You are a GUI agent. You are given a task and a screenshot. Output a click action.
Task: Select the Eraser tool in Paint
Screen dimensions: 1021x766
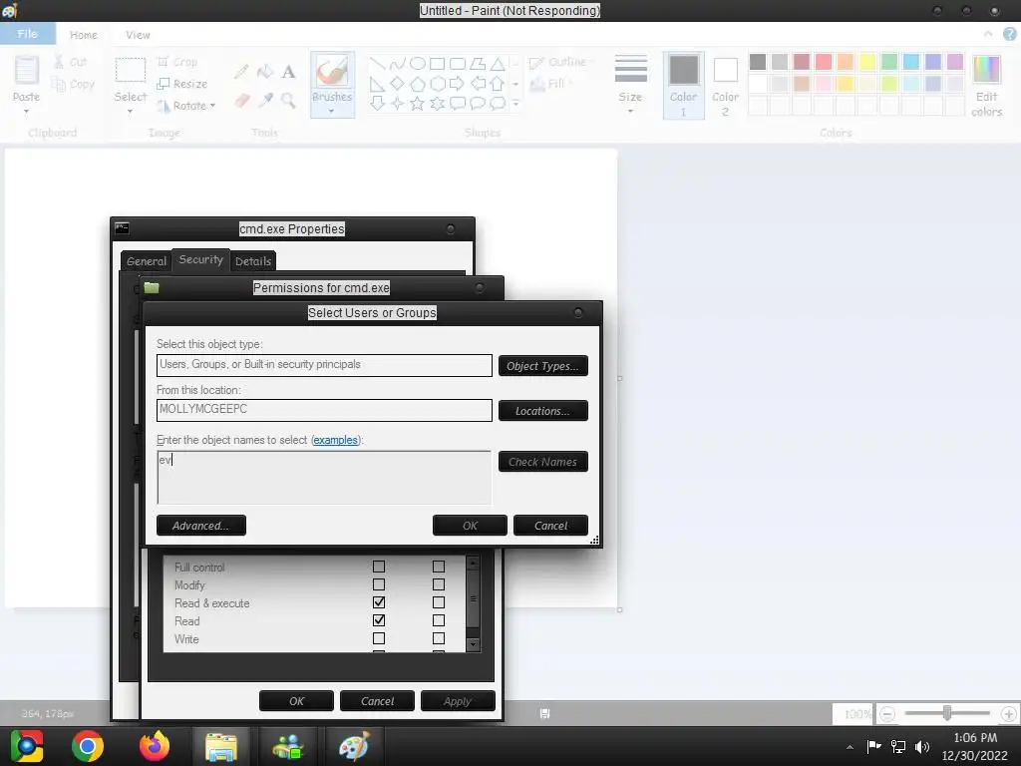pos(241,101)
